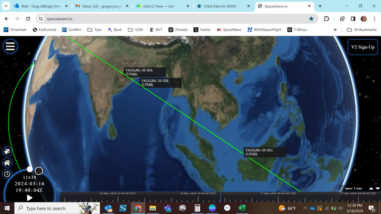The height and width of the screenshot is (214, 381).
Task: Open the SpaceAware hamburger menu
Action: tap(10, 47)
